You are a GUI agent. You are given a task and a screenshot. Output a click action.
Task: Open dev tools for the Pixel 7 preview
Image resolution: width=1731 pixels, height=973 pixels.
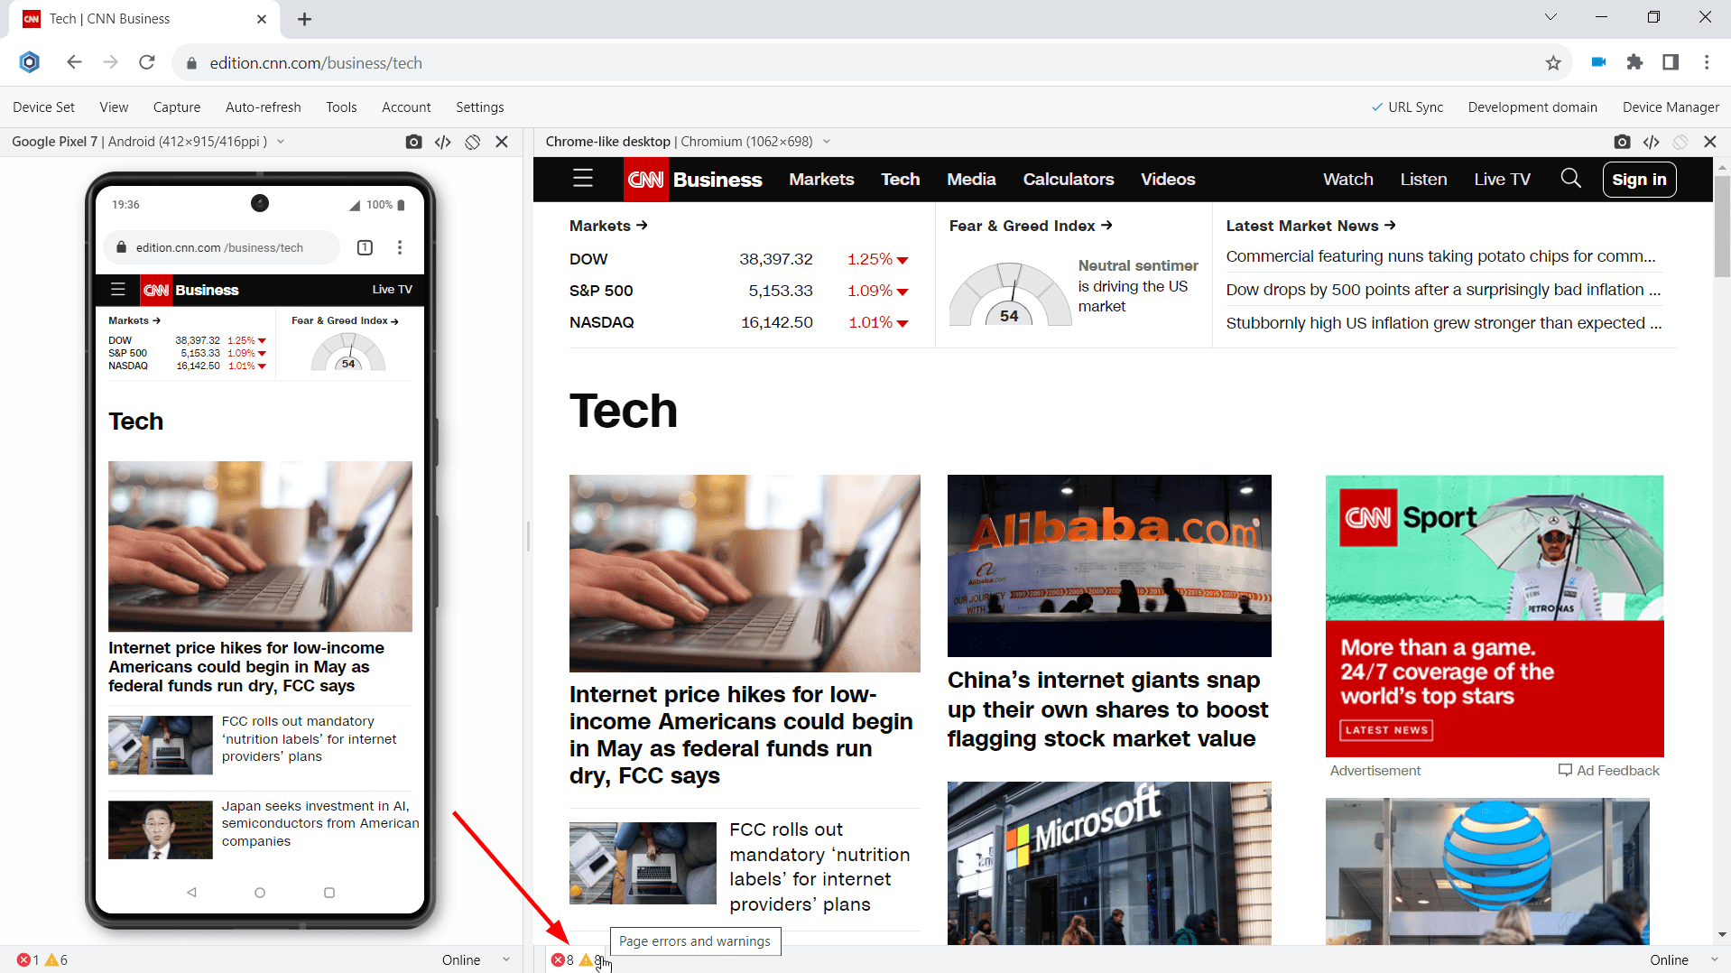(x=442, y=142)
